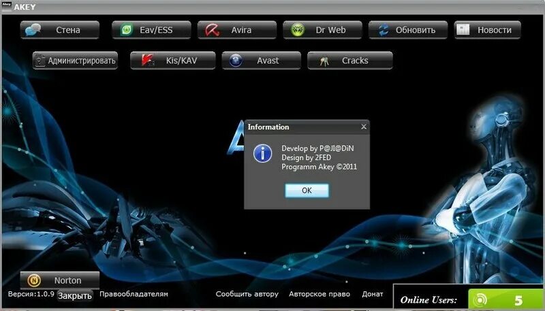Click the red Avira umbrella icon

(212, 30)
